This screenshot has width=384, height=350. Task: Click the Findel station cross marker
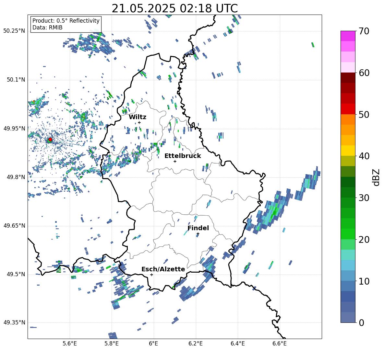[198, 234]
